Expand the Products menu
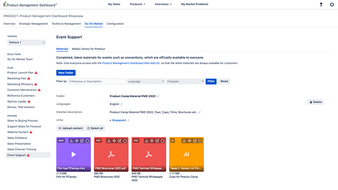Viewport: 338px width, 190px height. tap(138, 4)
